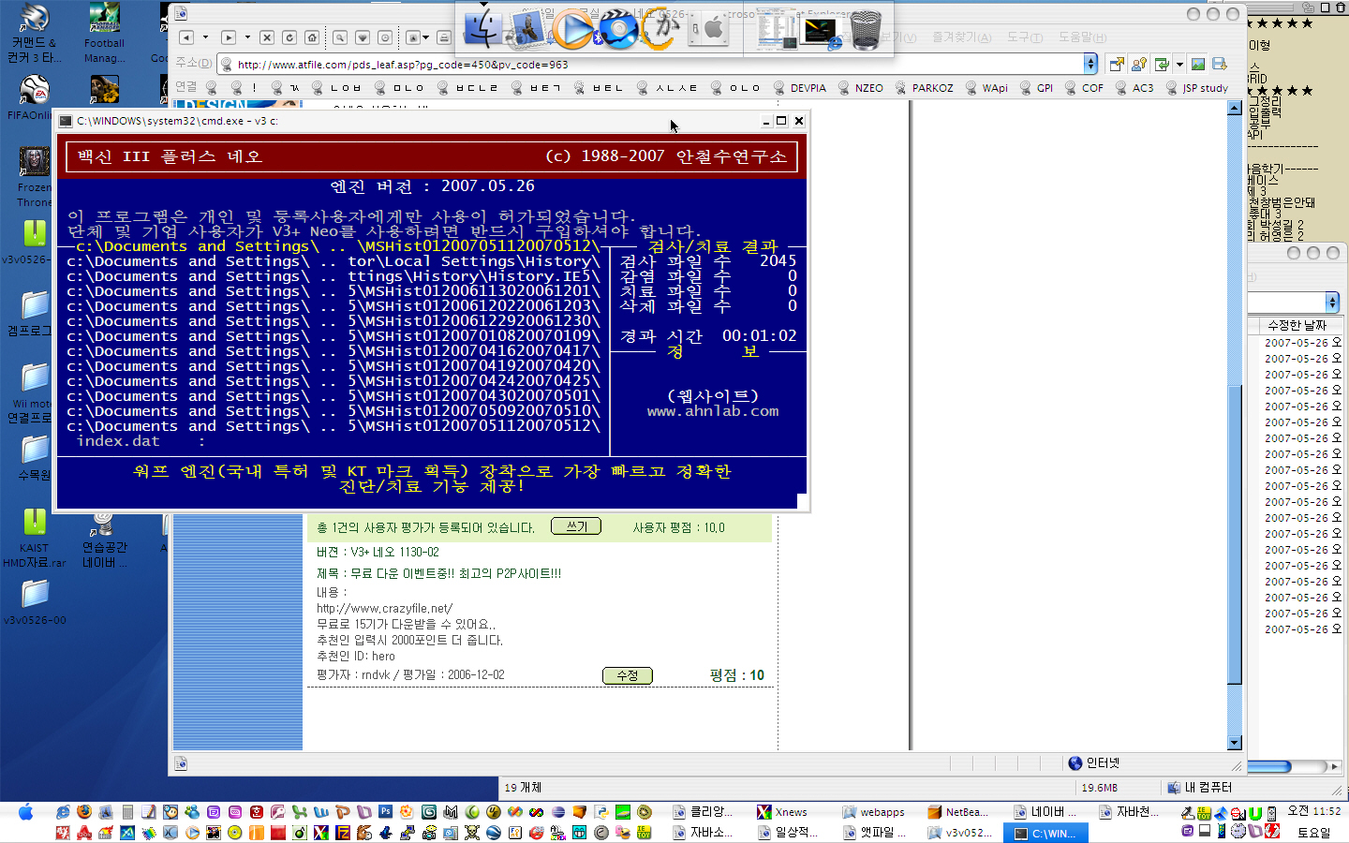
Task: Open the GPI links bar bookmark
Action: click(1037, 88)
